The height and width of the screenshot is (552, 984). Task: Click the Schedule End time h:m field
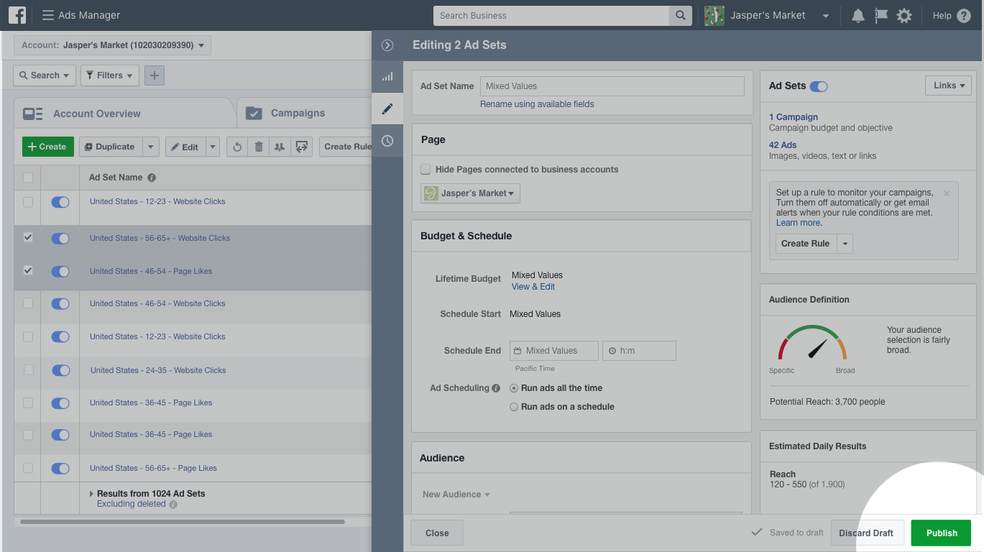click(x=639, y=351)
